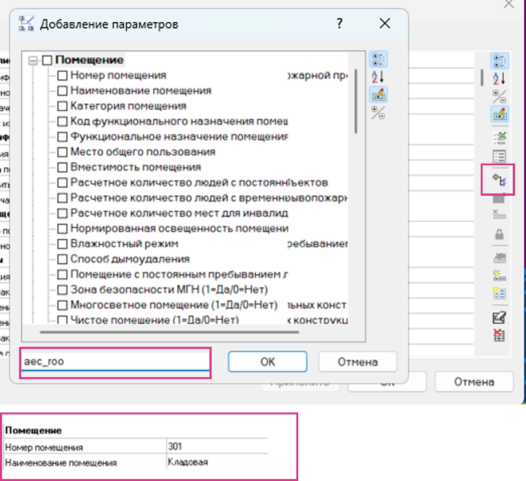Click Помещение header in bottom table

(33, 430)
